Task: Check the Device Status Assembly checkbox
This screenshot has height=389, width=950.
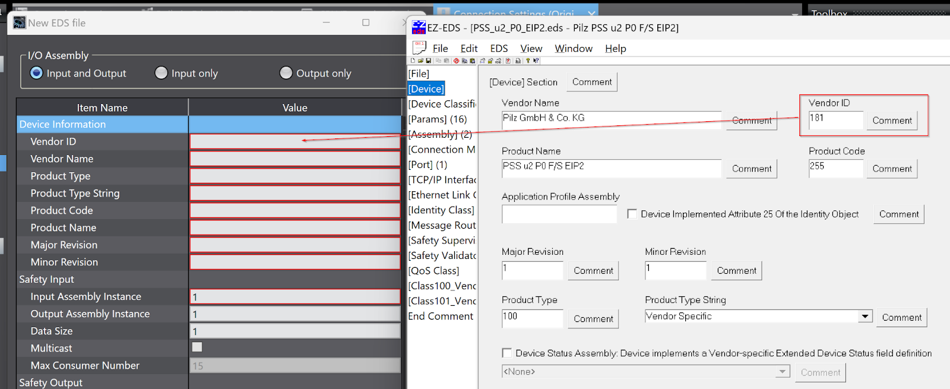Action: point(506,353)
